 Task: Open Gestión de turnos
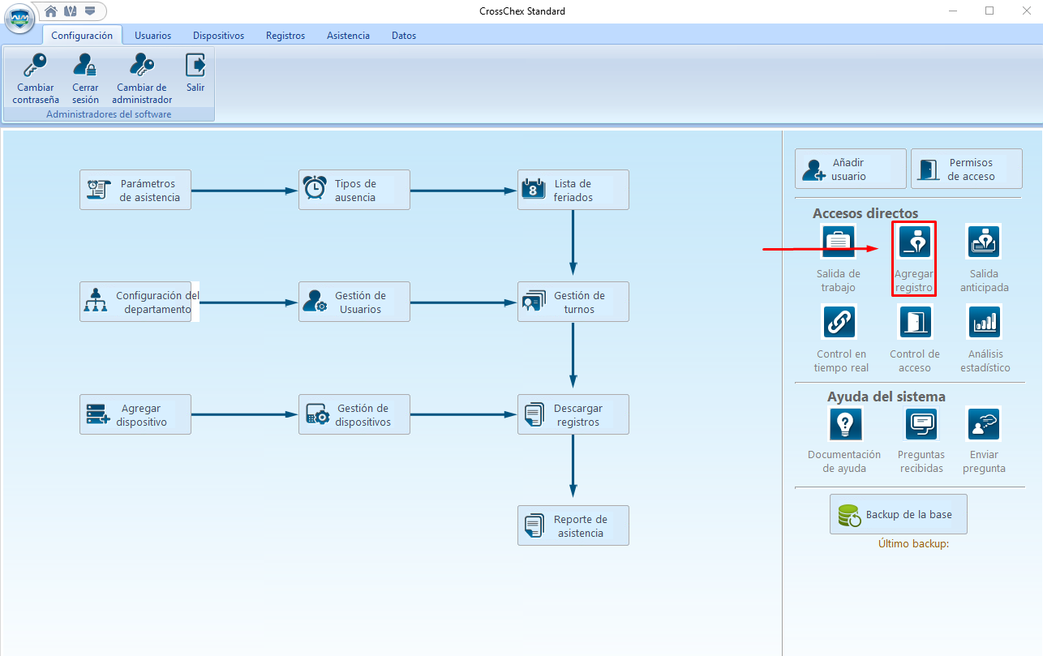pos(573,302)
